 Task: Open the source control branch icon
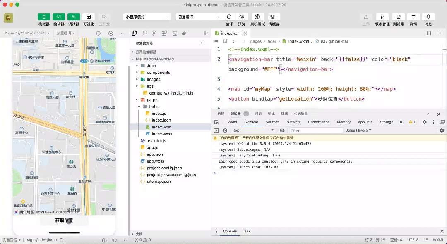click(x=154, y=33)
